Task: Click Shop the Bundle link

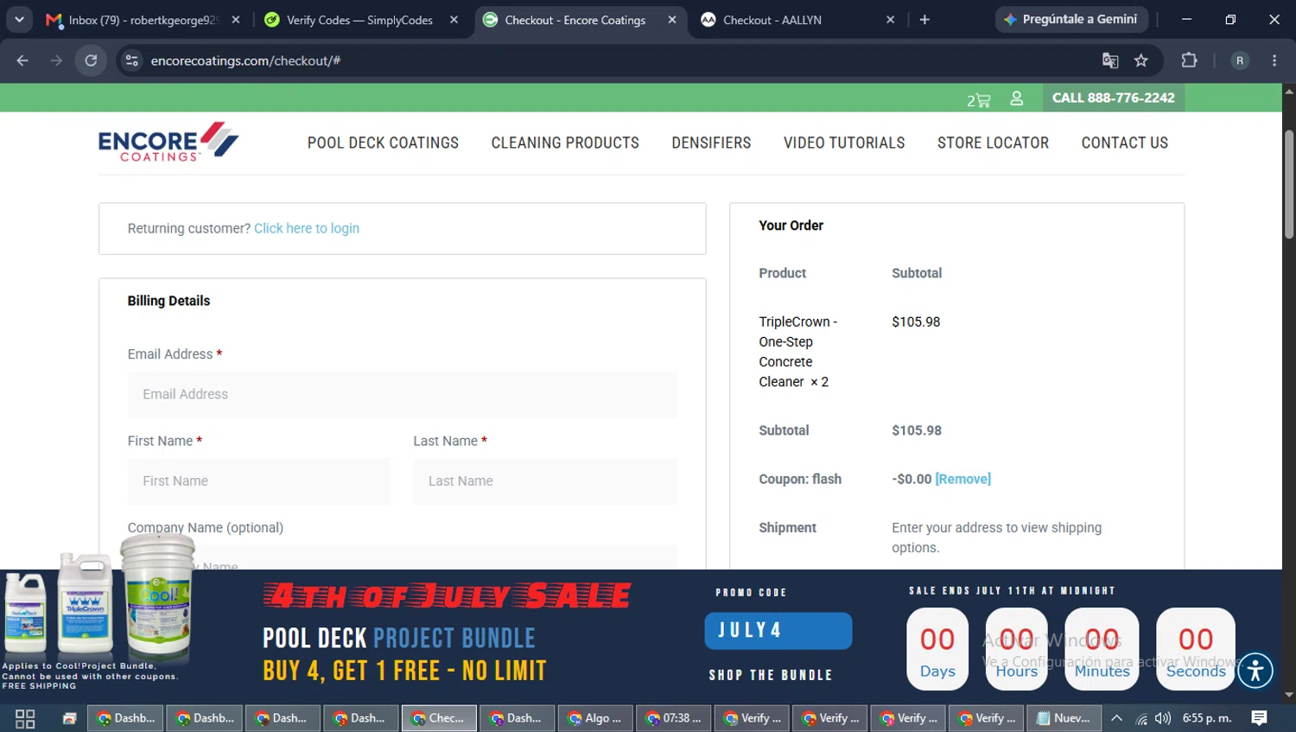Action: tap(771, 675)
